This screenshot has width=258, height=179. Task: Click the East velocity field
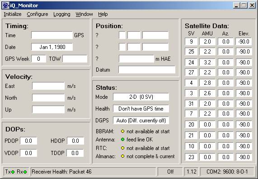click(x=48, y=86)
